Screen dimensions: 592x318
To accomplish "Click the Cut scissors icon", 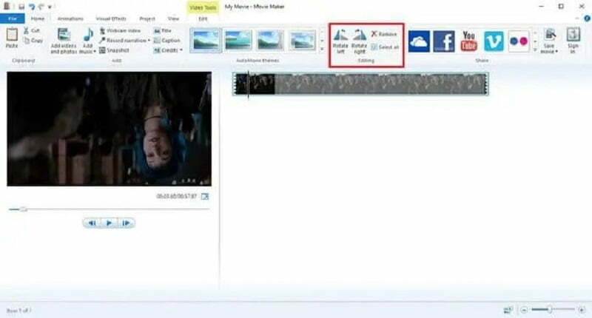I will 27,30.
